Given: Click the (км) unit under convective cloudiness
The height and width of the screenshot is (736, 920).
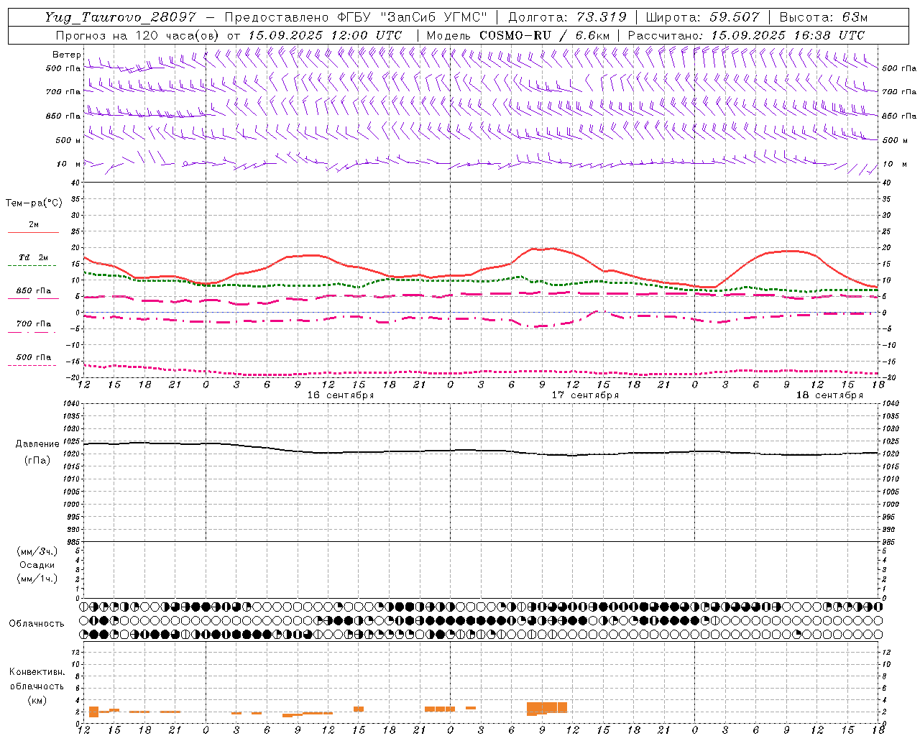Looking at the screenshot, I should 37,700.
